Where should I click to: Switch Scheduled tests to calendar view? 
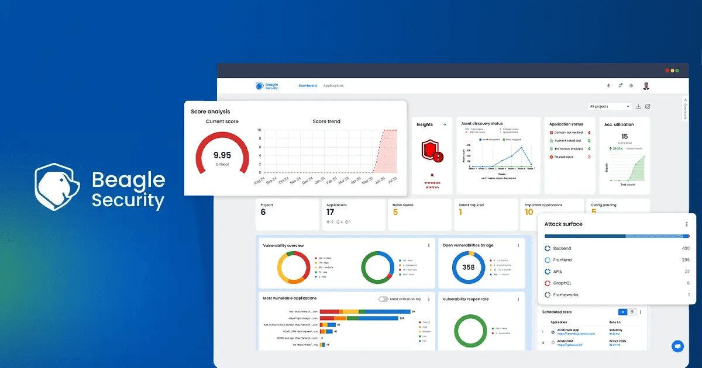[x=632, y=312]
